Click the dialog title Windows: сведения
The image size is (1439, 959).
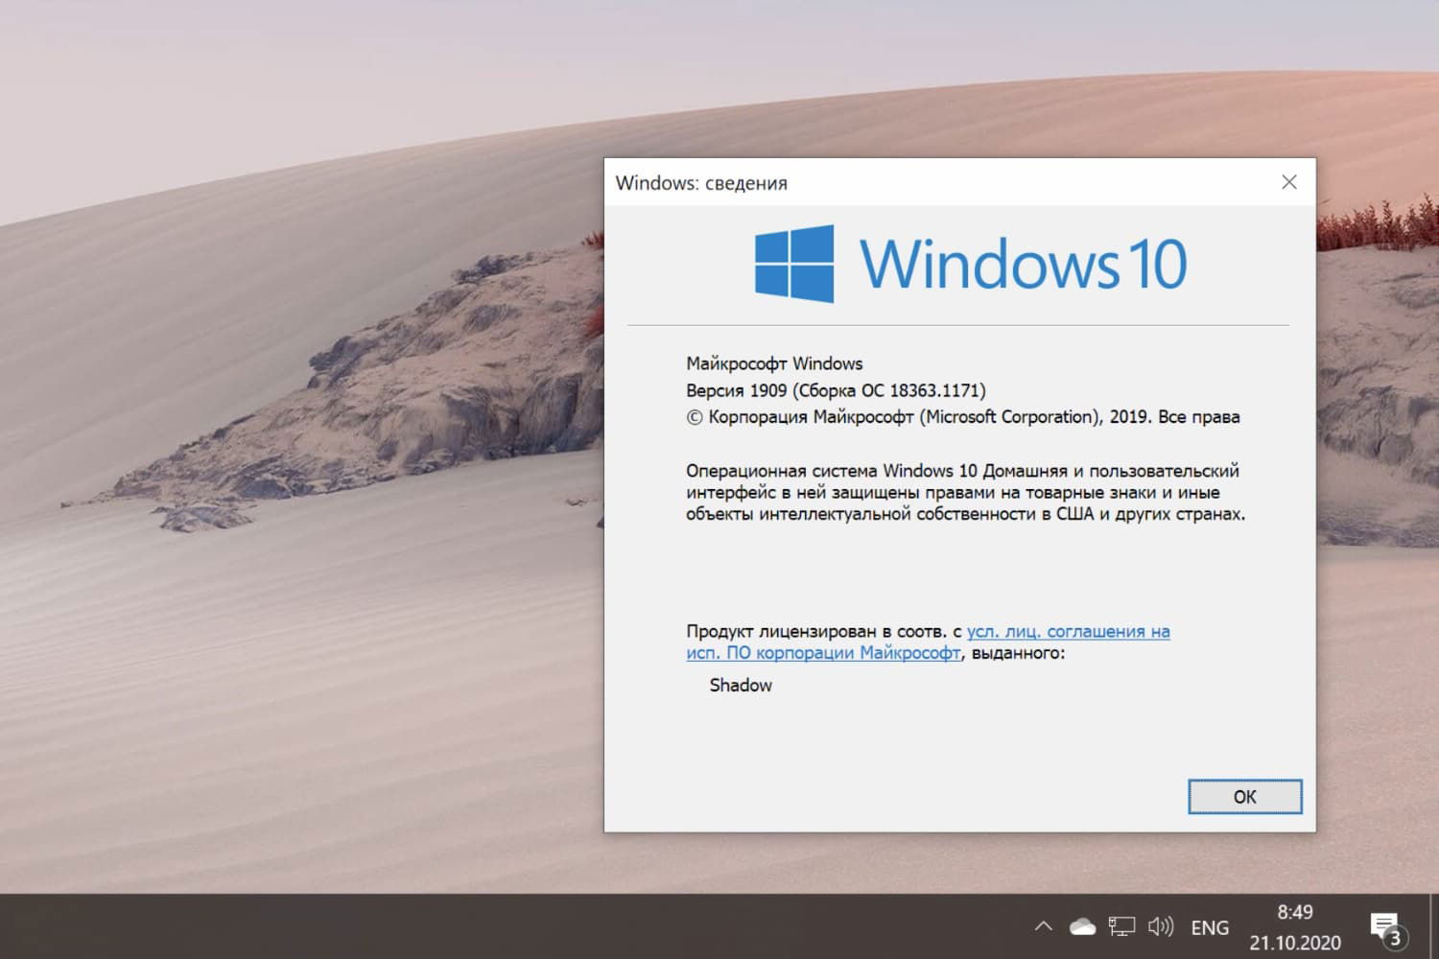[x=700, y=182]
